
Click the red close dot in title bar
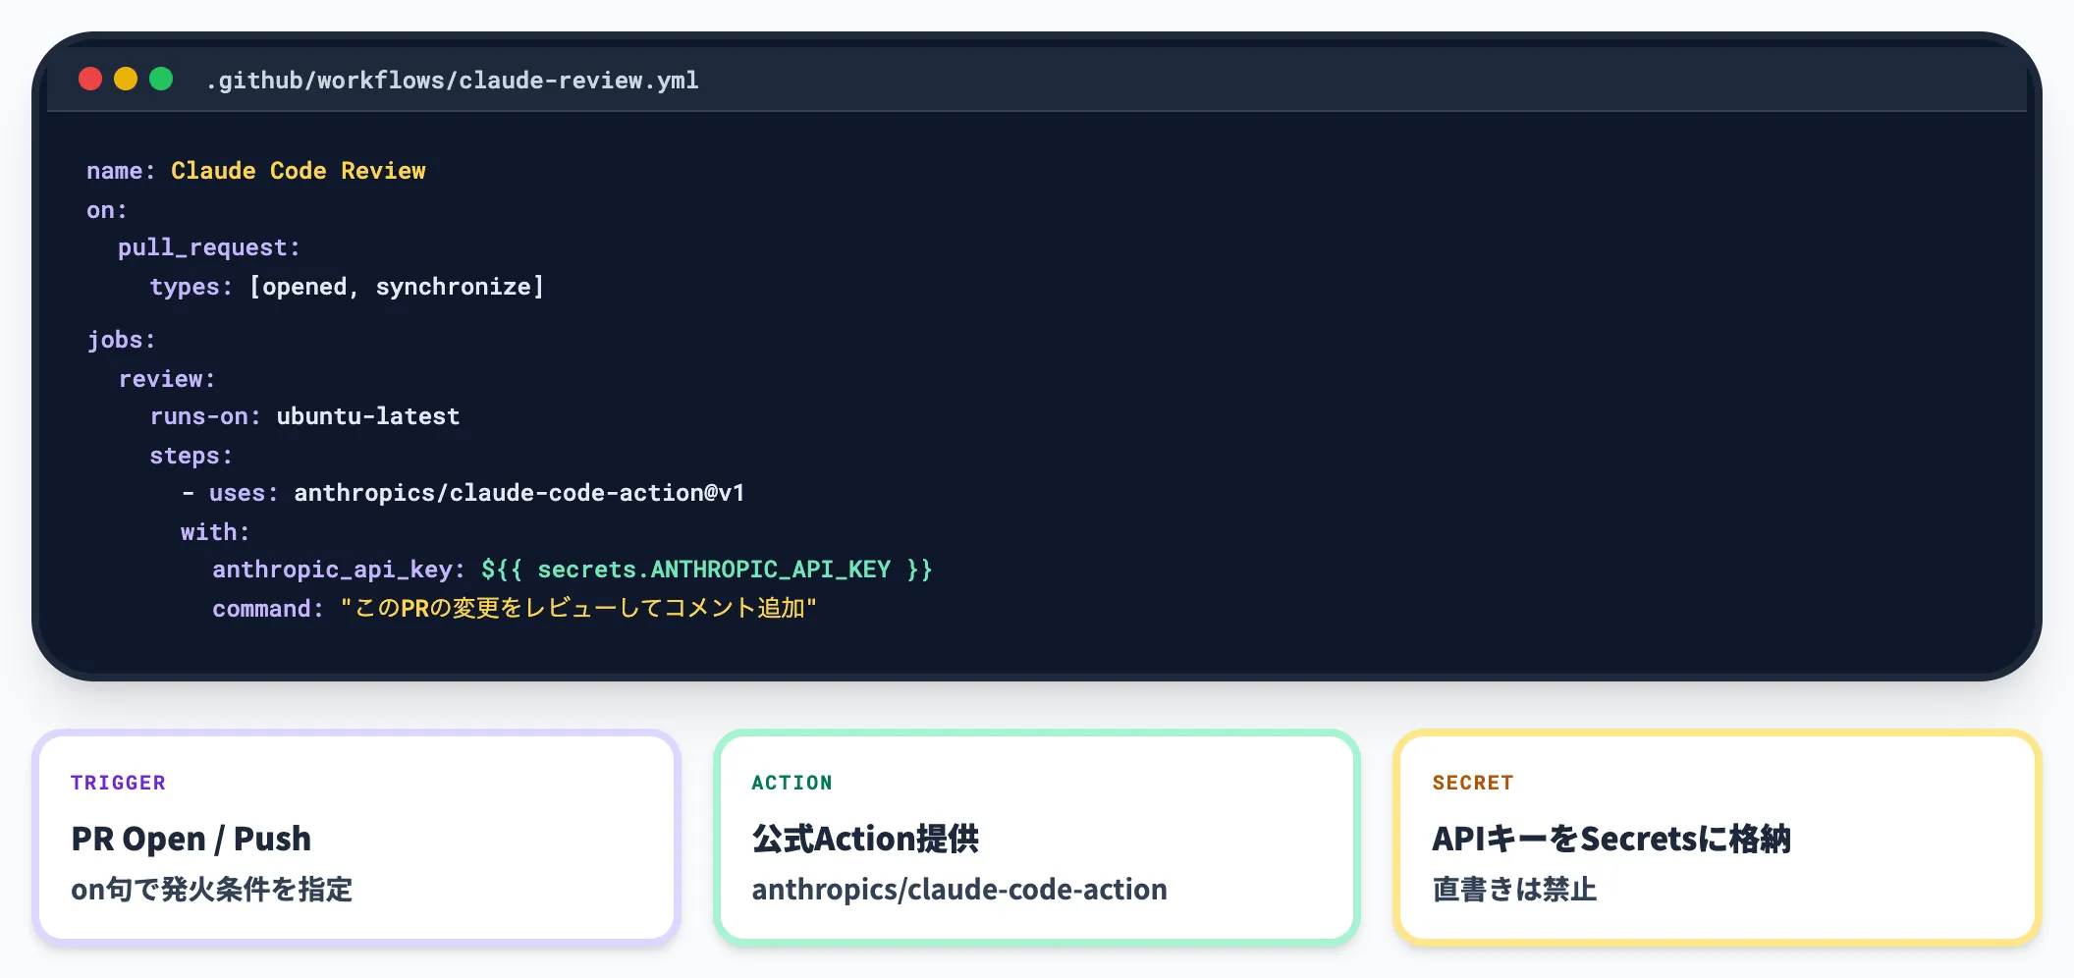(x=90, y=79)
